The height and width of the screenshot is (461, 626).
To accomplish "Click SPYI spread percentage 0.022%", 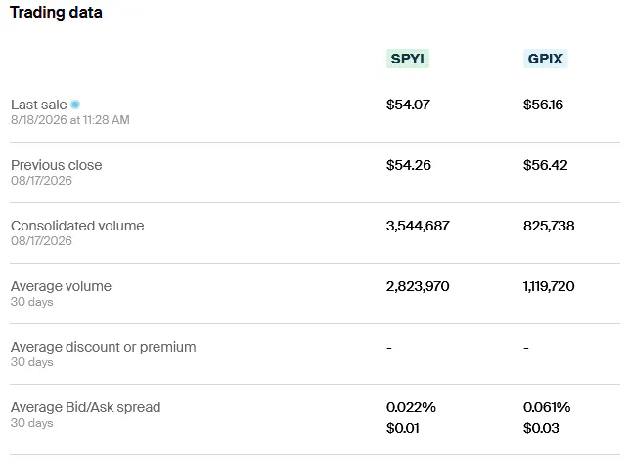I will point(411,407).
